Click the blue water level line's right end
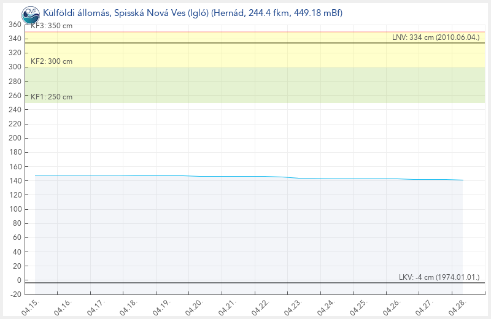The height and width of the screenshot is (319, 491). pyautogui.click(x=462, y=180)
